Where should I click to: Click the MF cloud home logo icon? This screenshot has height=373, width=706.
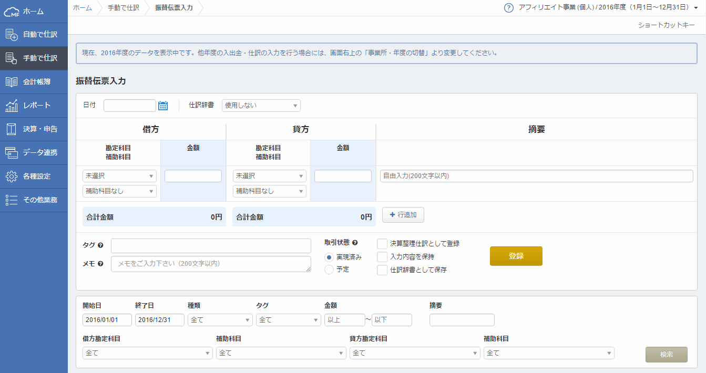tap(12, 11)
